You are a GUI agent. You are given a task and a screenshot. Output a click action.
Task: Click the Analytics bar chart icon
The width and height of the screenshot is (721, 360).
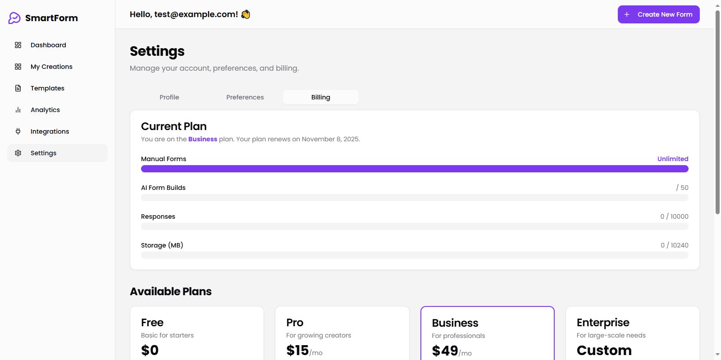point(18,110)
